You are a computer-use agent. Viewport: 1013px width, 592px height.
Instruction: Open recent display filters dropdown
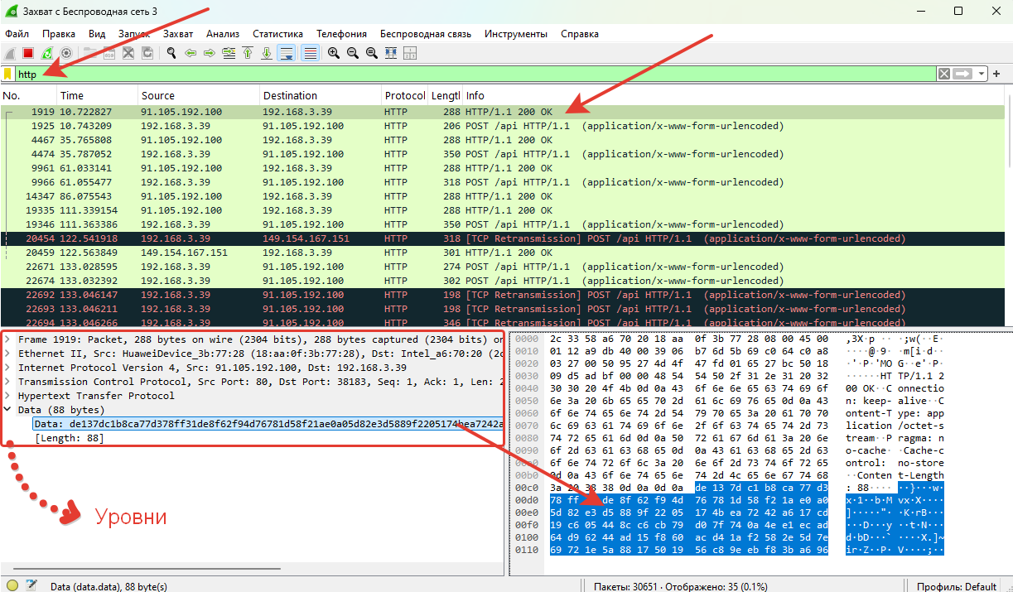982,74
